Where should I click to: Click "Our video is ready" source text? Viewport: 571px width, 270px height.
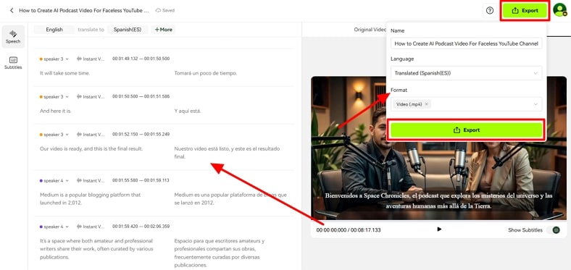(91, 149)
